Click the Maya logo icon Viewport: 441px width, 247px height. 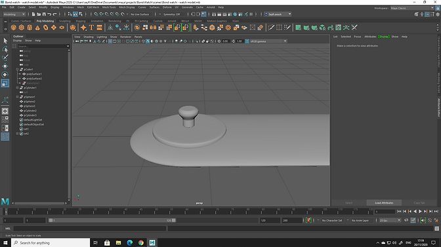pyautogui.click(x=5, y=201)
